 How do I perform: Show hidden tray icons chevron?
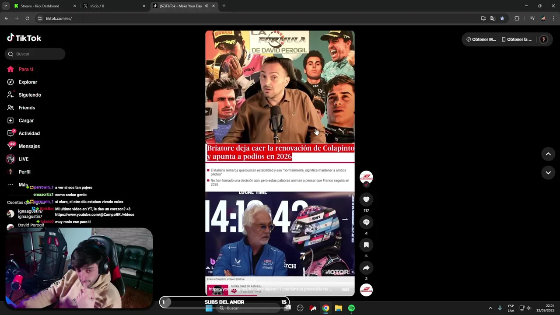[x=490, y=308]
